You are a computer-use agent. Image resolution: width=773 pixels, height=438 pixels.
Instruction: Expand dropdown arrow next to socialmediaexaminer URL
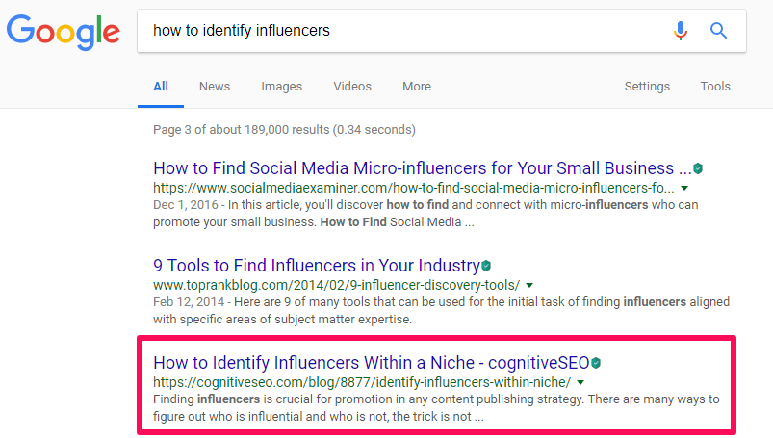[x=684, y=188]
